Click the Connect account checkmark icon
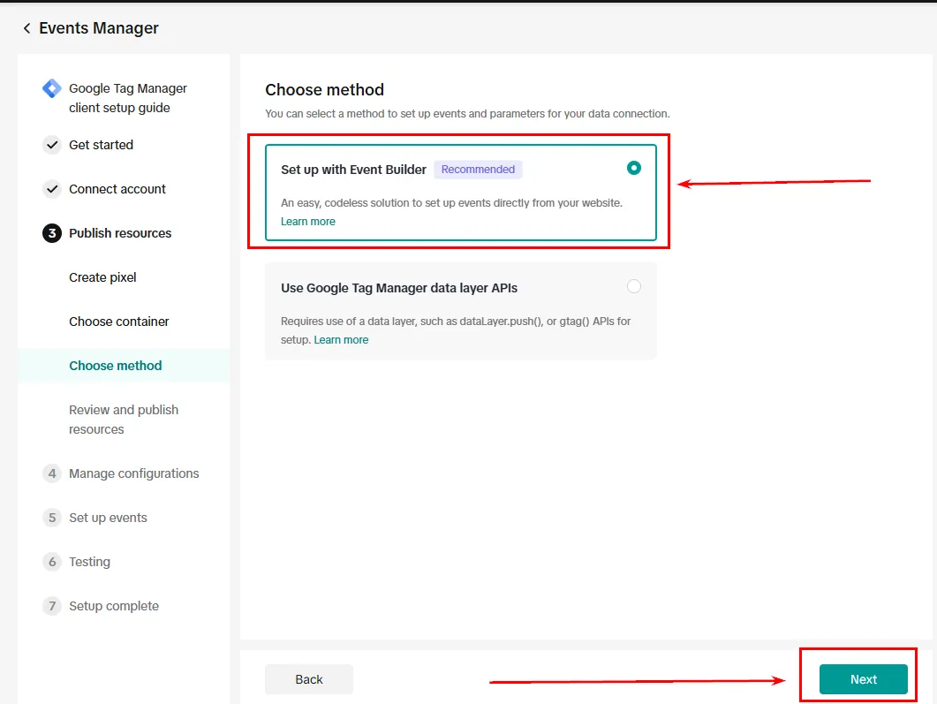This screenshot has height=704, width=937. (x=52, y=189)
